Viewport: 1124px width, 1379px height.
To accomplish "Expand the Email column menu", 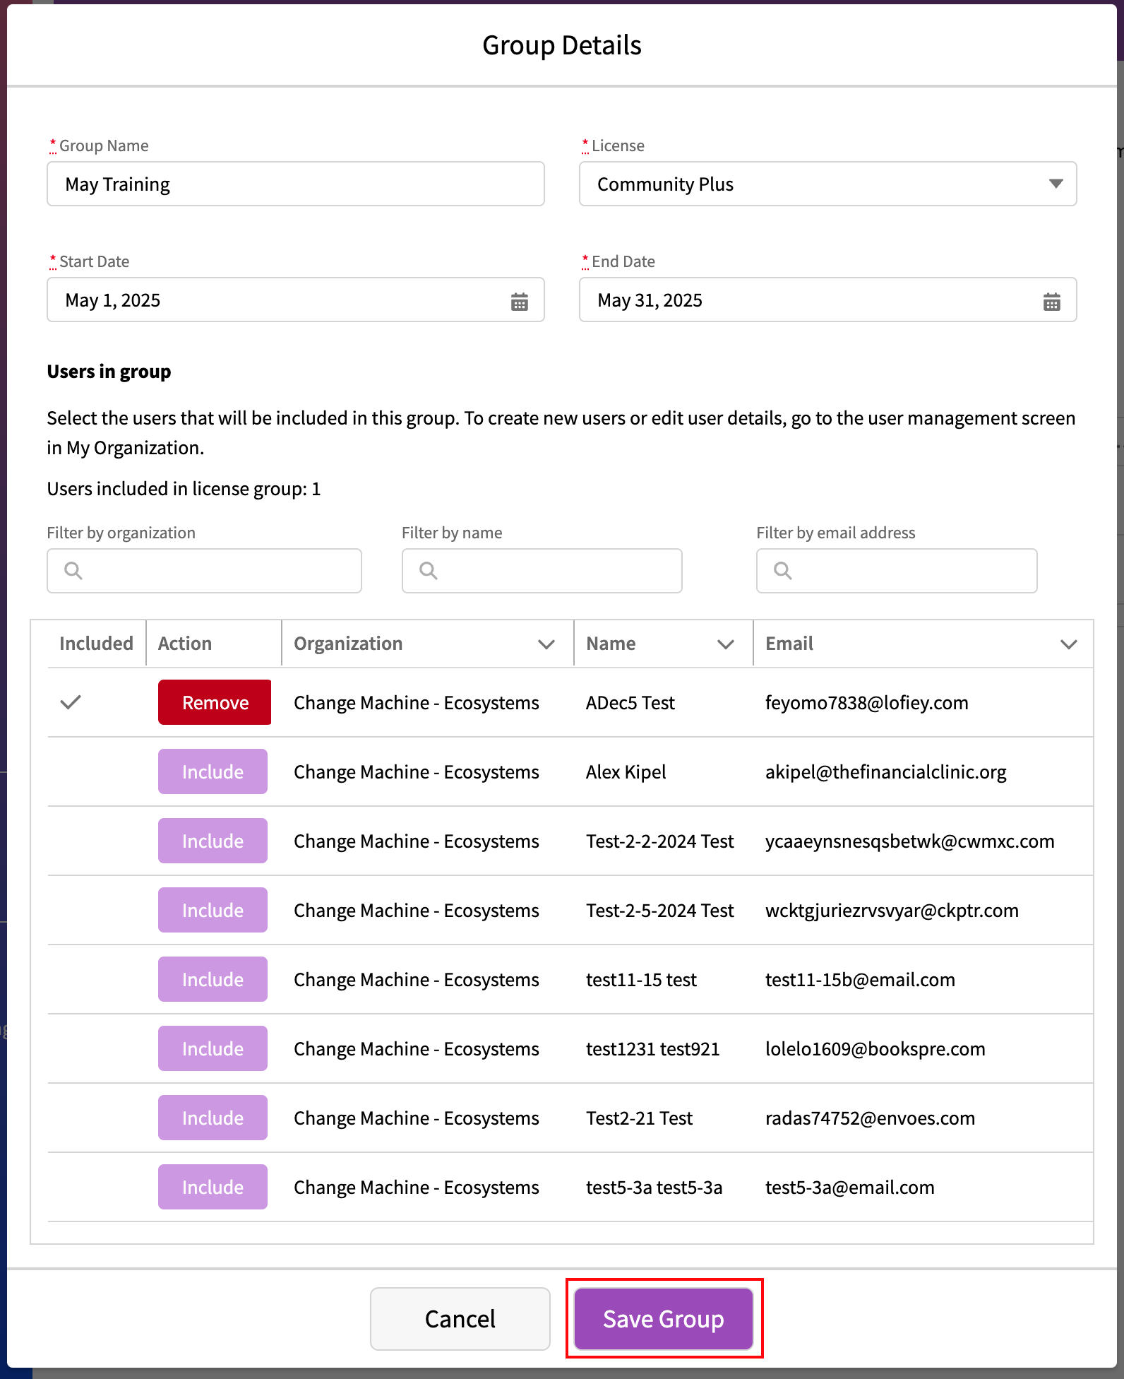I will coord(1068,644).
